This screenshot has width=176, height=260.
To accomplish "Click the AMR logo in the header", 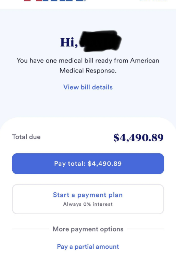I will 53,1.
